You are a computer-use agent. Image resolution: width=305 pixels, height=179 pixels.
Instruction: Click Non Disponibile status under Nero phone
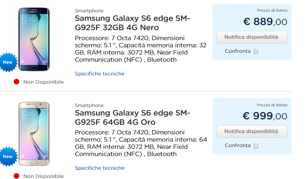[44, 82]
